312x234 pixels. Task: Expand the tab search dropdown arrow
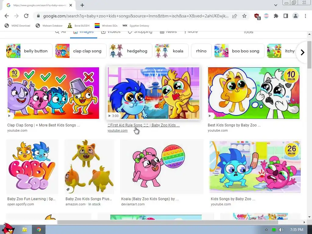click(x=275, y=5)
